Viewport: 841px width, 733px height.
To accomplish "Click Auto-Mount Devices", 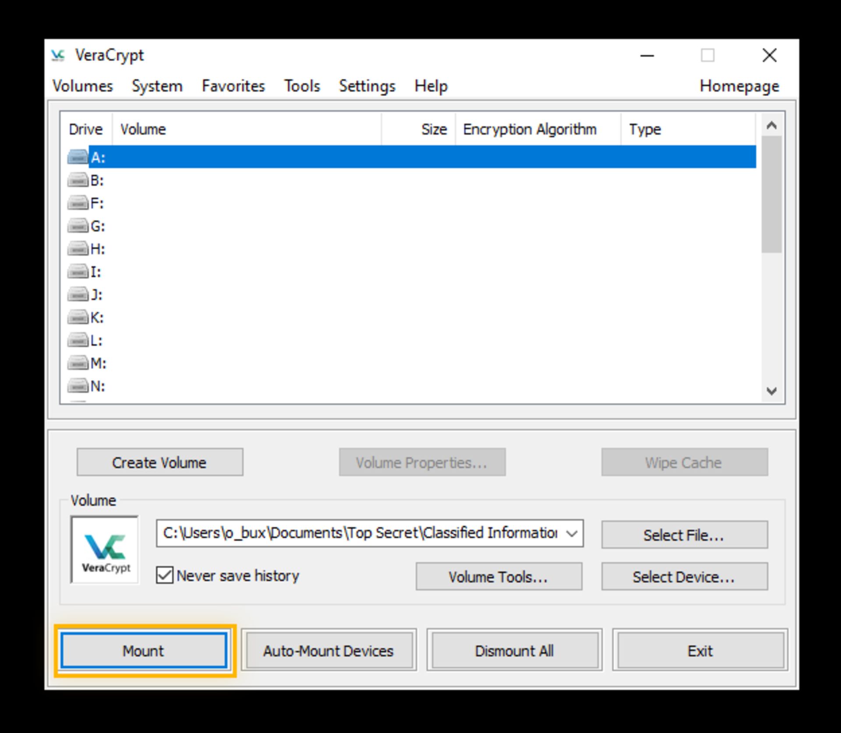I will (x=329, y=651).
